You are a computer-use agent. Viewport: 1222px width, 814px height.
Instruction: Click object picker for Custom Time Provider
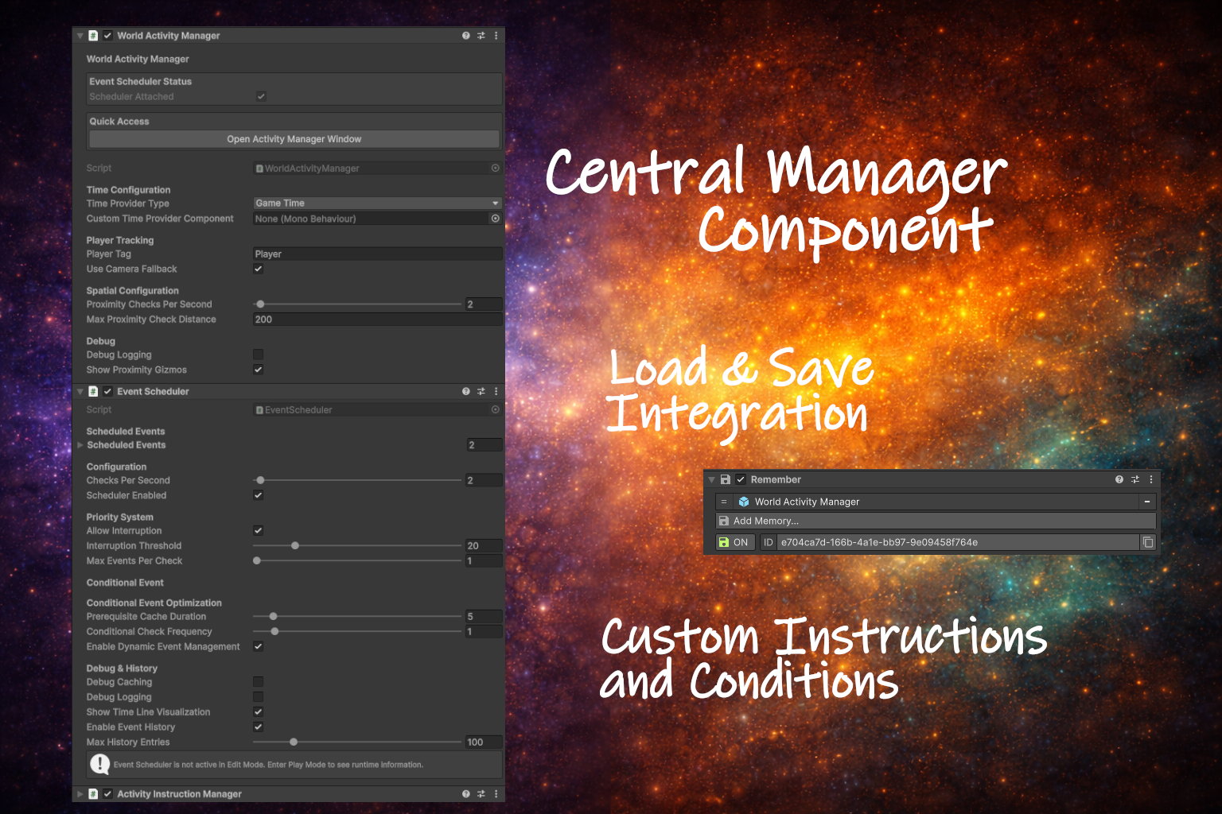(496, 219)
